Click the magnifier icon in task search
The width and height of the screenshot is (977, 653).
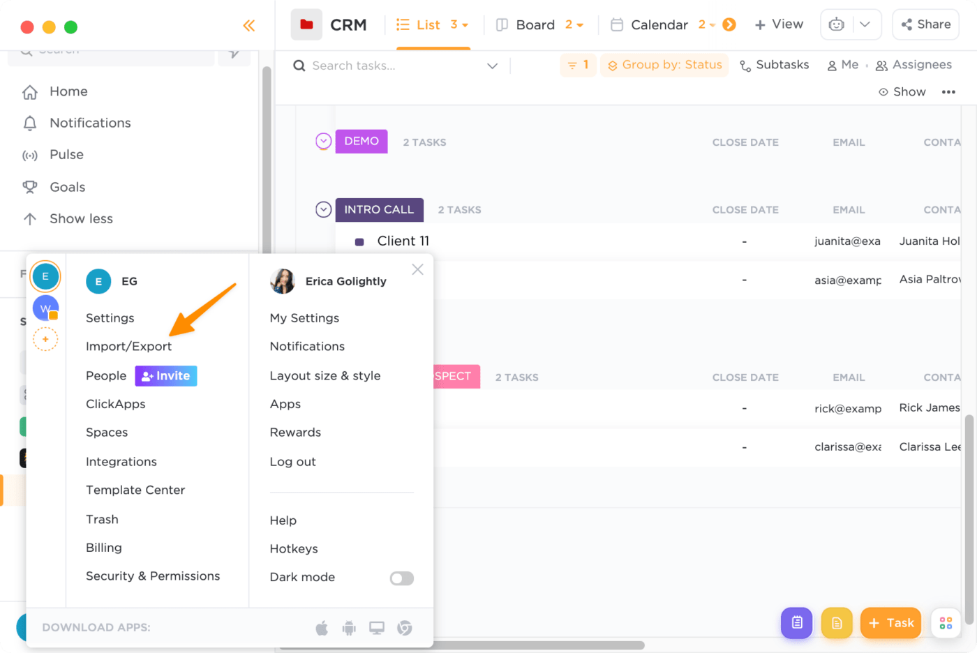(299, 66)
